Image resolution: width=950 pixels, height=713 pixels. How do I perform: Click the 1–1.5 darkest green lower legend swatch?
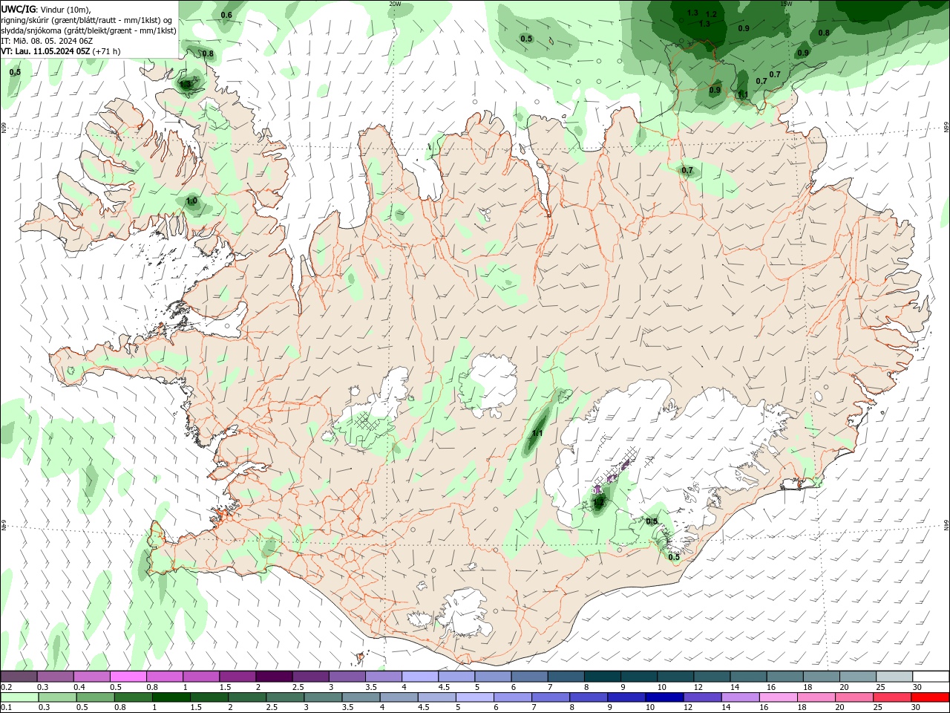coord(171,697)
